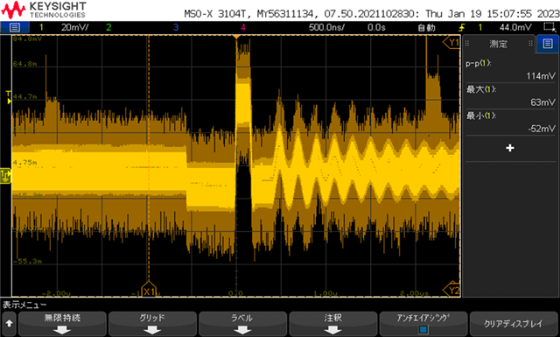Toggle channel 4 on

click(243, 27)
